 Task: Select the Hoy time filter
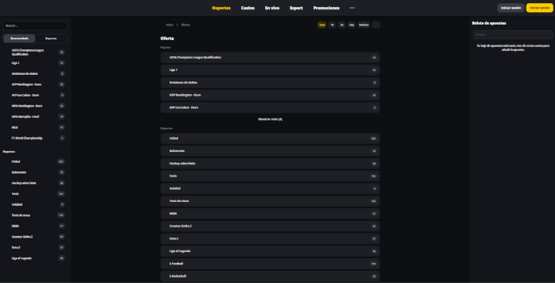[x=351, y=25]
